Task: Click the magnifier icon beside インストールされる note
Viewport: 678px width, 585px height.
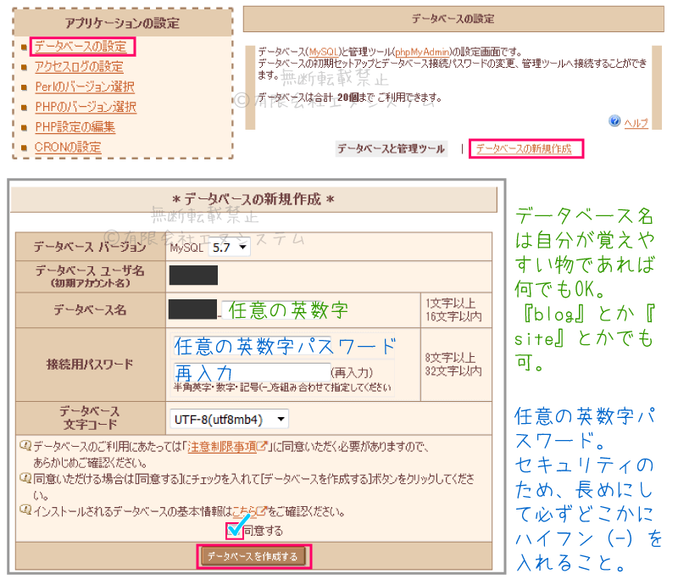Action: pos(25,510)
